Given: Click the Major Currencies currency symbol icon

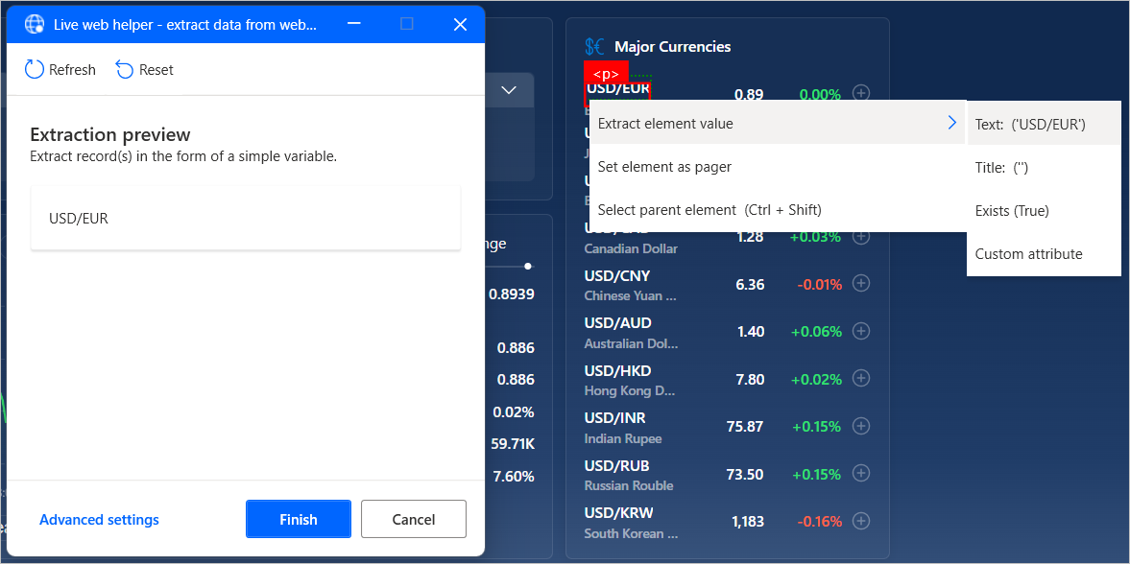Looking at the screenshot, I should (594, 45).
